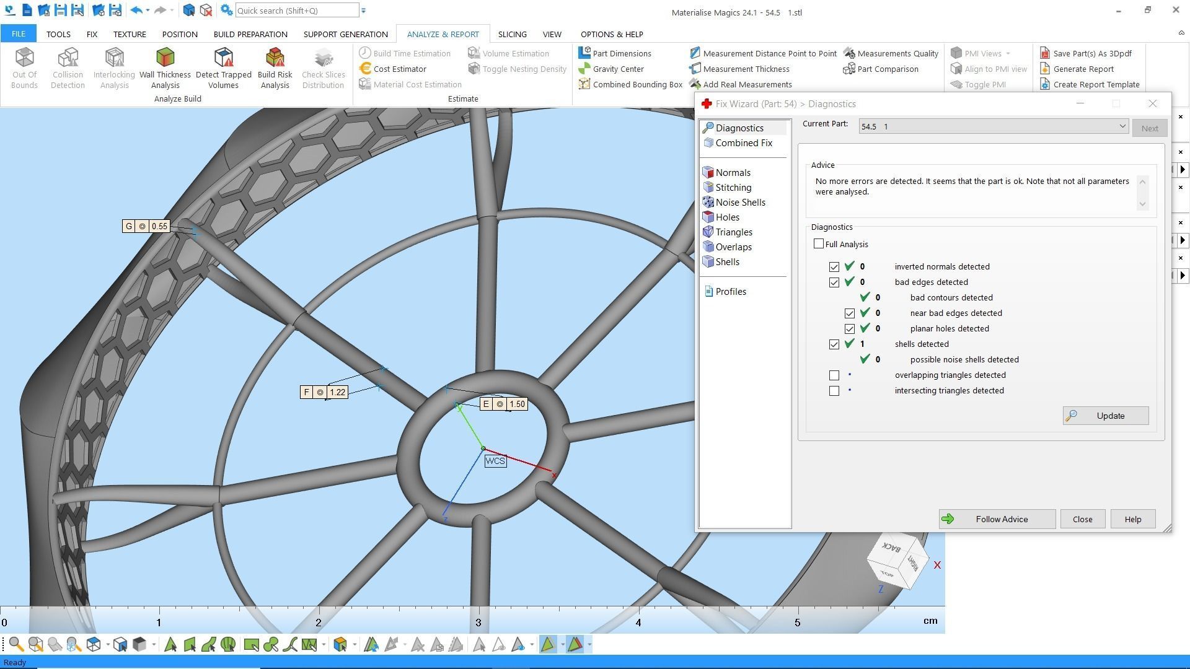Enable Full Analysis checkbox
This screenshot has width=1190, height=669.
(x=819, y=244)
